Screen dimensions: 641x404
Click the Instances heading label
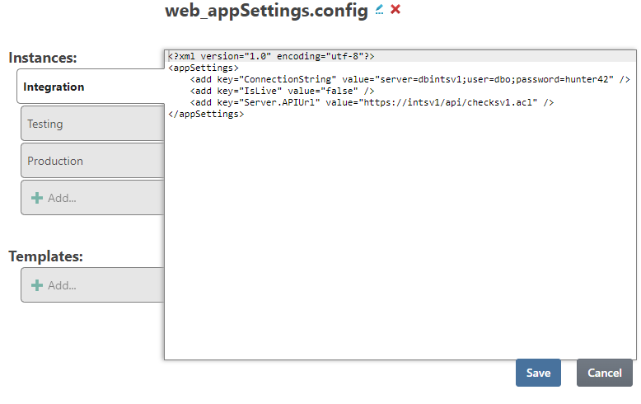[x=43, y=58]
